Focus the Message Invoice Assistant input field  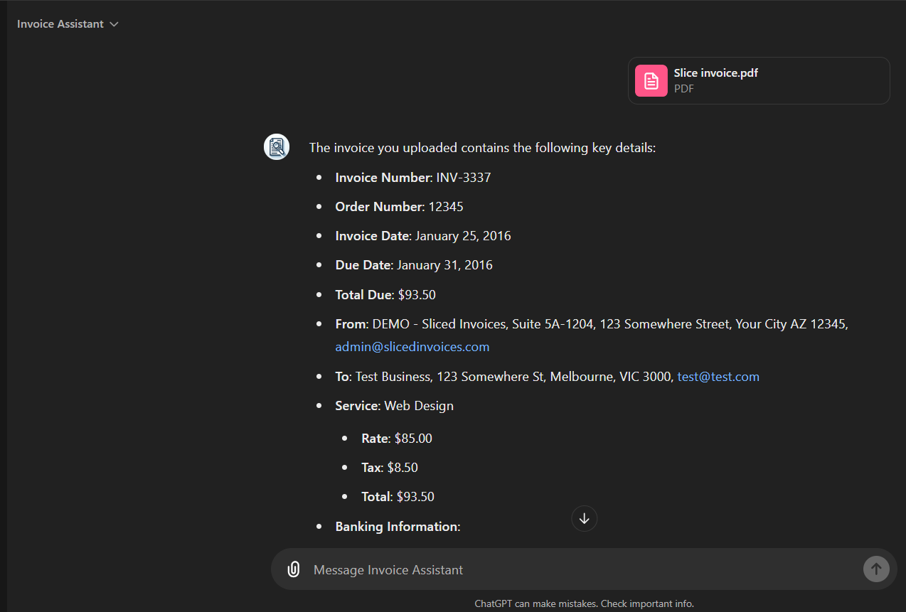pos(583,569)
